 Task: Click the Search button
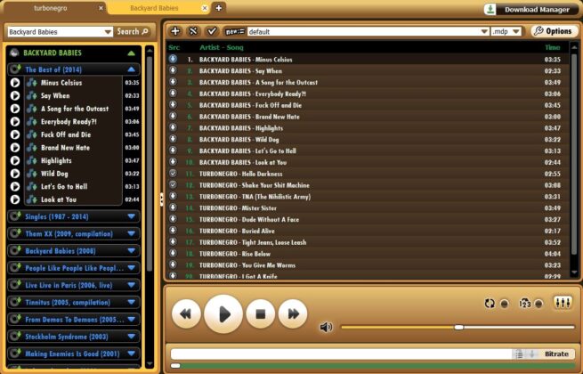point(134,32)
